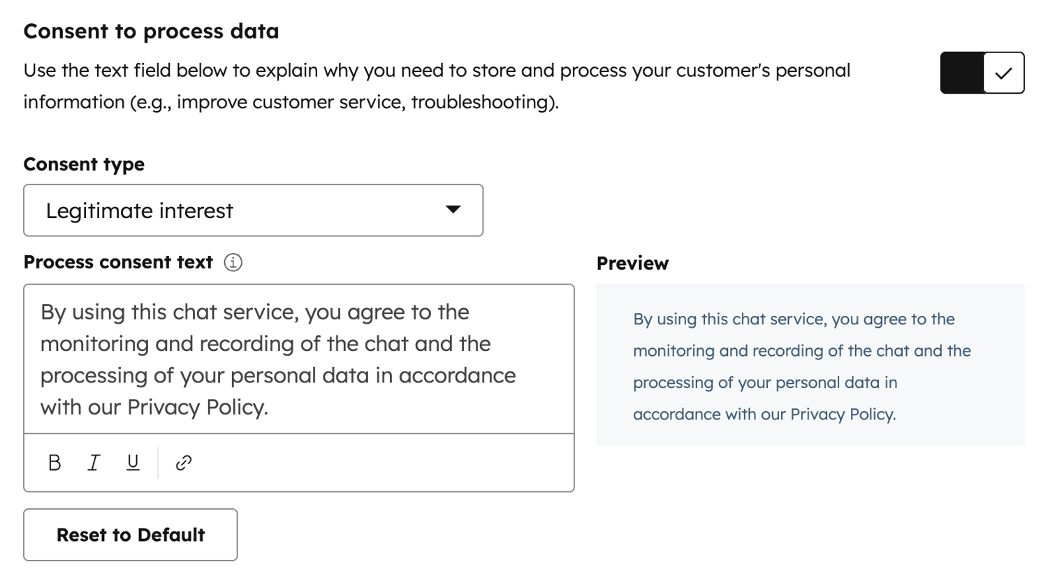Viewport: 1048px width, 583px height.
Task: Open info tooltip beside Process consent text
Action: point(233,262)
